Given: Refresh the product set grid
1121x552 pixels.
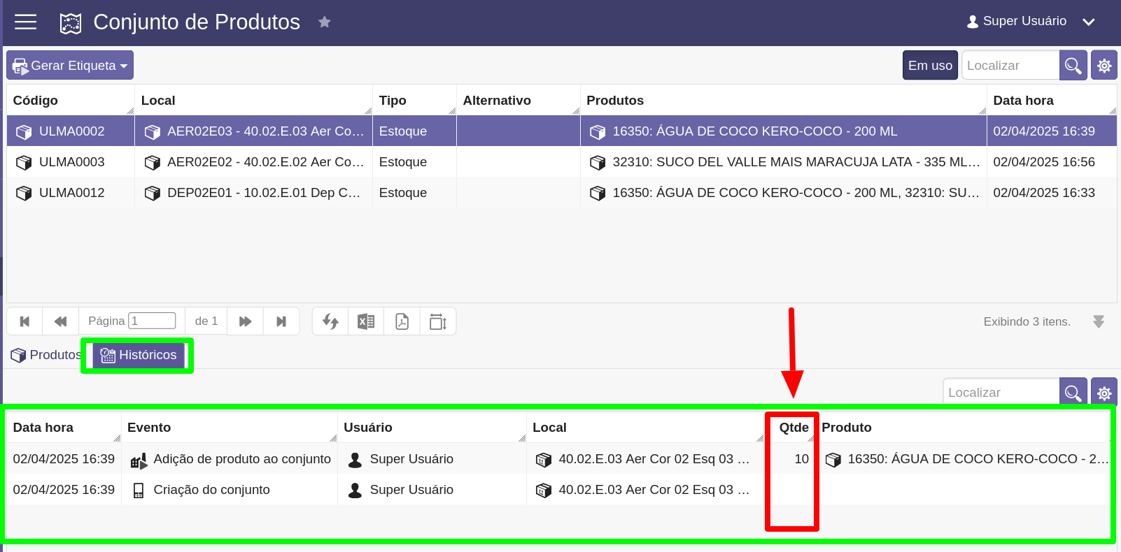Looking at the screenshot, I should pos(330,321).
